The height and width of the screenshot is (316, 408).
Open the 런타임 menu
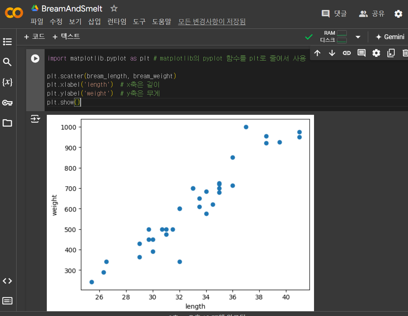tap(117, 21)
